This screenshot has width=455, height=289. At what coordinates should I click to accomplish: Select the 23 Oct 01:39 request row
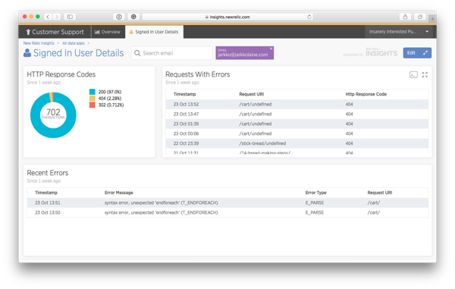[x=297, y=124]
